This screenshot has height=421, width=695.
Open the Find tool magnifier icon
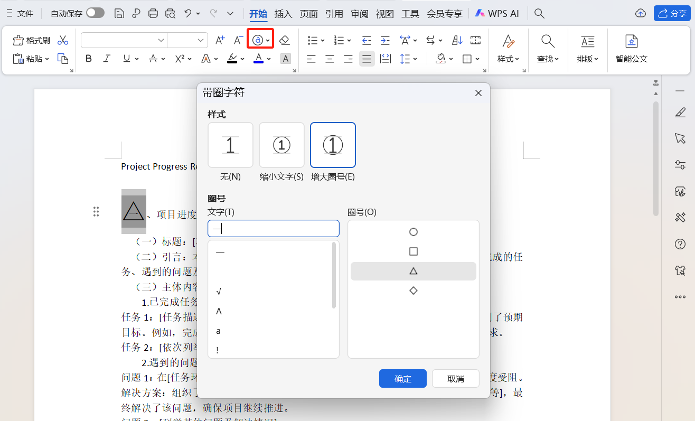click(x=547, y=40)
